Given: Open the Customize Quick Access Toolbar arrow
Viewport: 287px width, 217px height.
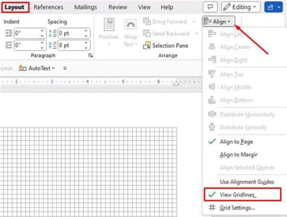Looking at the screenshot, I should pyautogui.click(x=65, y=68).
